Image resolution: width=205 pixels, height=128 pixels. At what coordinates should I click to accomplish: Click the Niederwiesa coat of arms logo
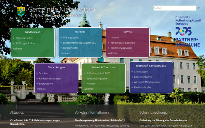click(x=21, y=12)
